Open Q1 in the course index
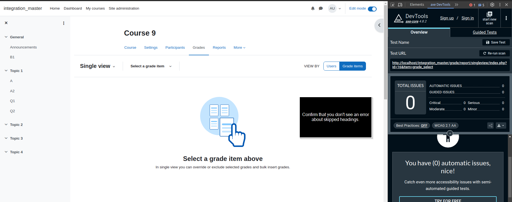Image resolution: width=512 pixels, height=202 pixels. [12, 101]
